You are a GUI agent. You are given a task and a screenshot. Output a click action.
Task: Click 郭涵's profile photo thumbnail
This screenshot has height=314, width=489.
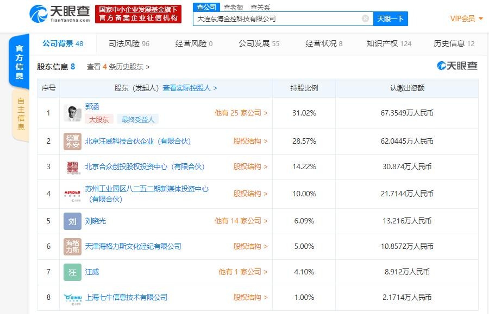click(72, 113)
